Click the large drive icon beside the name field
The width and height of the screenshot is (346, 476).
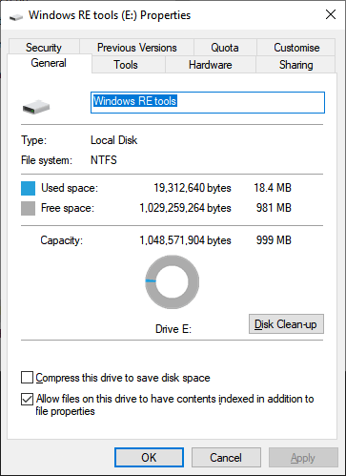[x=36, y=107]
